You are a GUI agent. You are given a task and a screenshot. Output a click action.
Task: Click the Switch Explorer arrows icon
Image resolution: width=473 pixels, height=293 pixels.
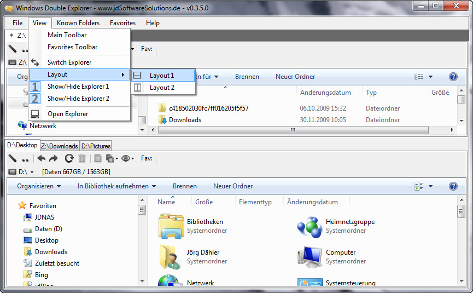coord(36,62)
